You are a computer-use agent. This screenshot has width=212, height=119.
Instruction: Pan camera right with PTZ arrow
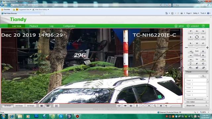pyautogui.click(x=203, y=37)
